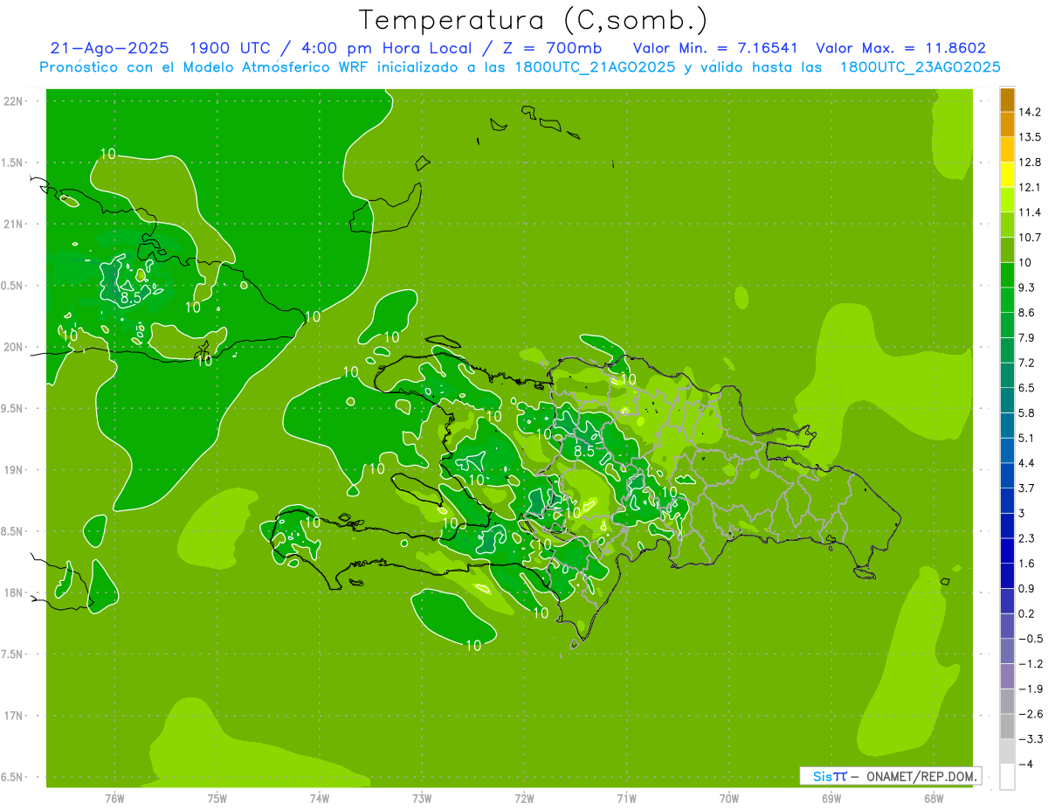The height and width of the screenshot is (810, 1048).
Task: Click the "Valor Min. = 7.16541" readout
Action: click(x=715, y=49)
